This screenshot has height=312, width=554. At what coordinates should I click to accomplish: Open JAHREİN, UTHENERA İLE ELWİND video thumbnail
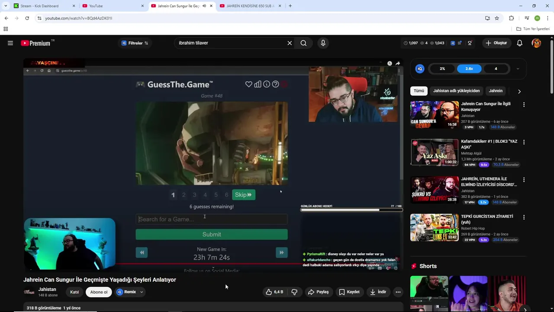(x=435, y=190)
